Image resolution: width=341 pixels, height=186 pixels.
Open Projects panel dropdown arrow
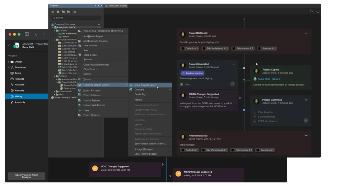click(x=95, y=5)
